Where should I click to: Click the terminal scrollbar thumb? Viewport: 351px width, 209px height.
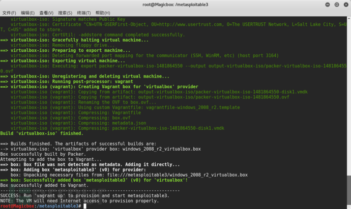[x=349, y=190]
